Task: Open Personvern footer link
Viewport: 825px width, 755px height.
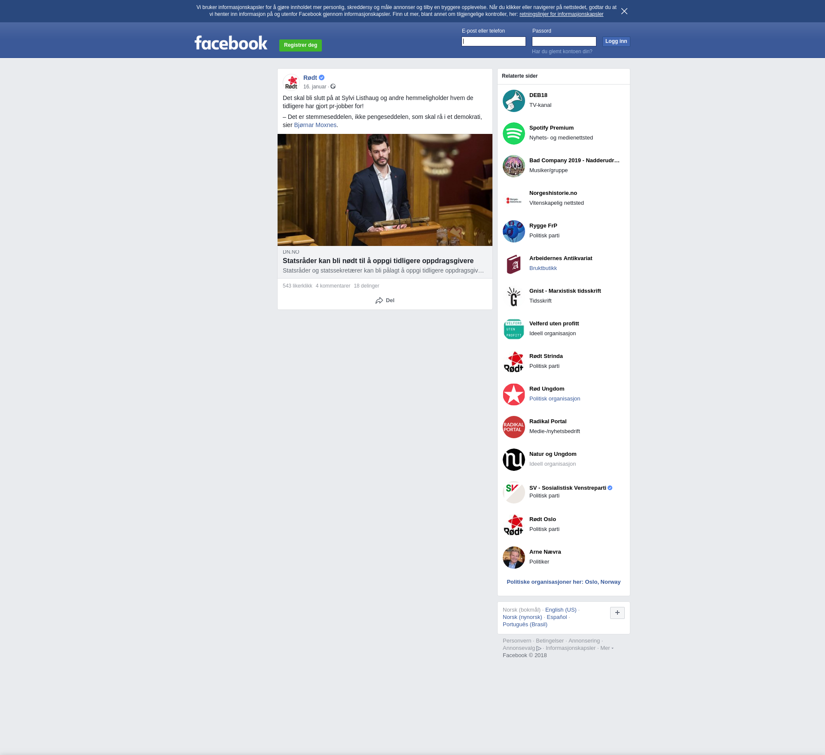Action: (x=517, y=641)
